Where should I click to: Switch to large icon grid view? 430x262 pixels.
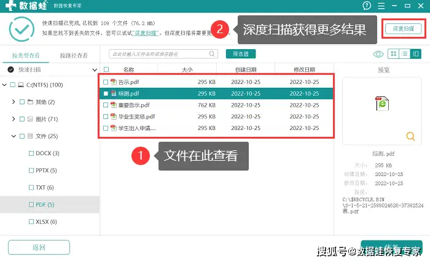click(x=393, y=54)
